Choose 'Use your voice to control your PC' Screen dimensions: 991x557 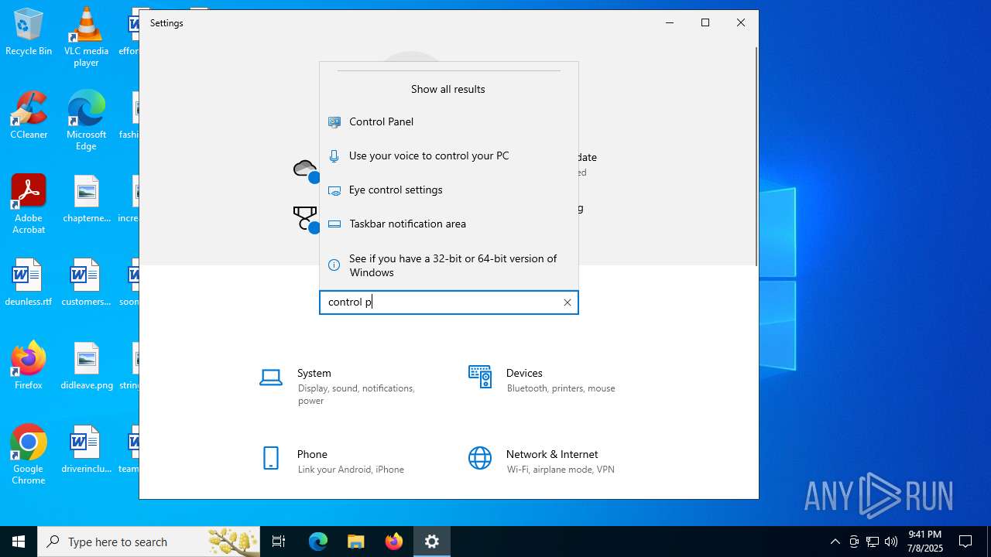(428, 155)
